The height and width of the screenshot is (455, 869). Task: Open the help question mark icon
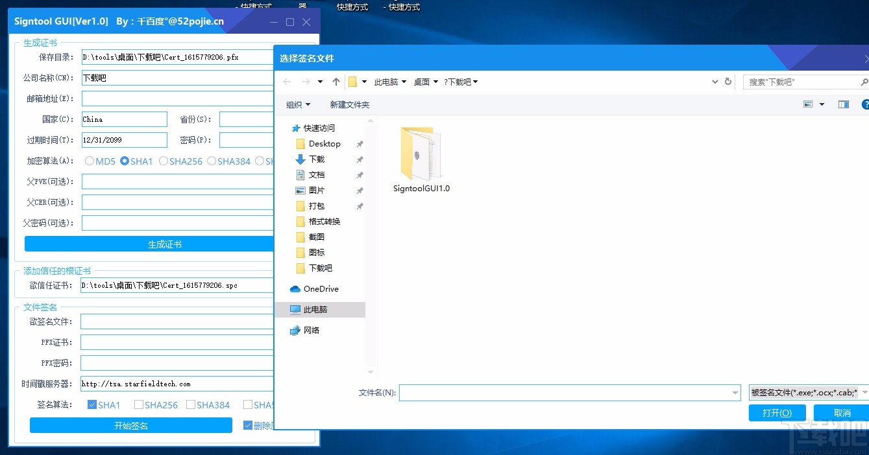(867, 105)
